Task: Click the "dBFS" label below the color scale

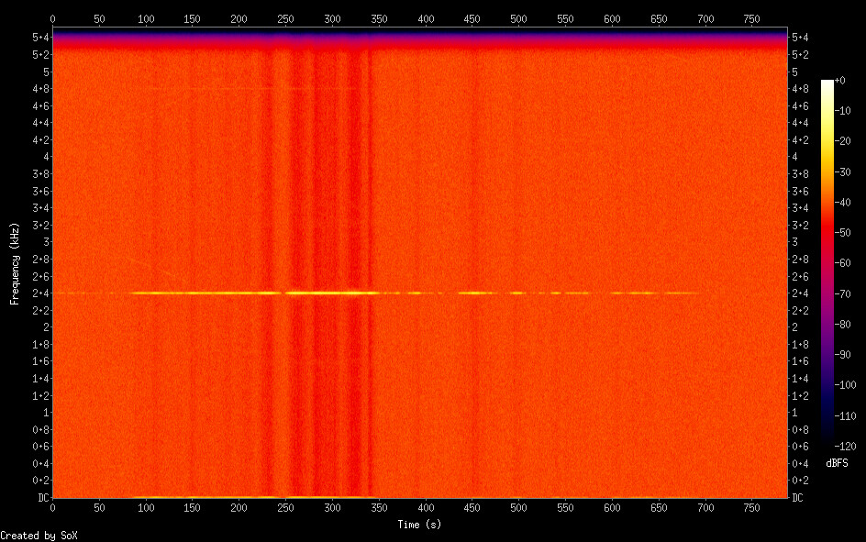Action: (x=837, y=463)
